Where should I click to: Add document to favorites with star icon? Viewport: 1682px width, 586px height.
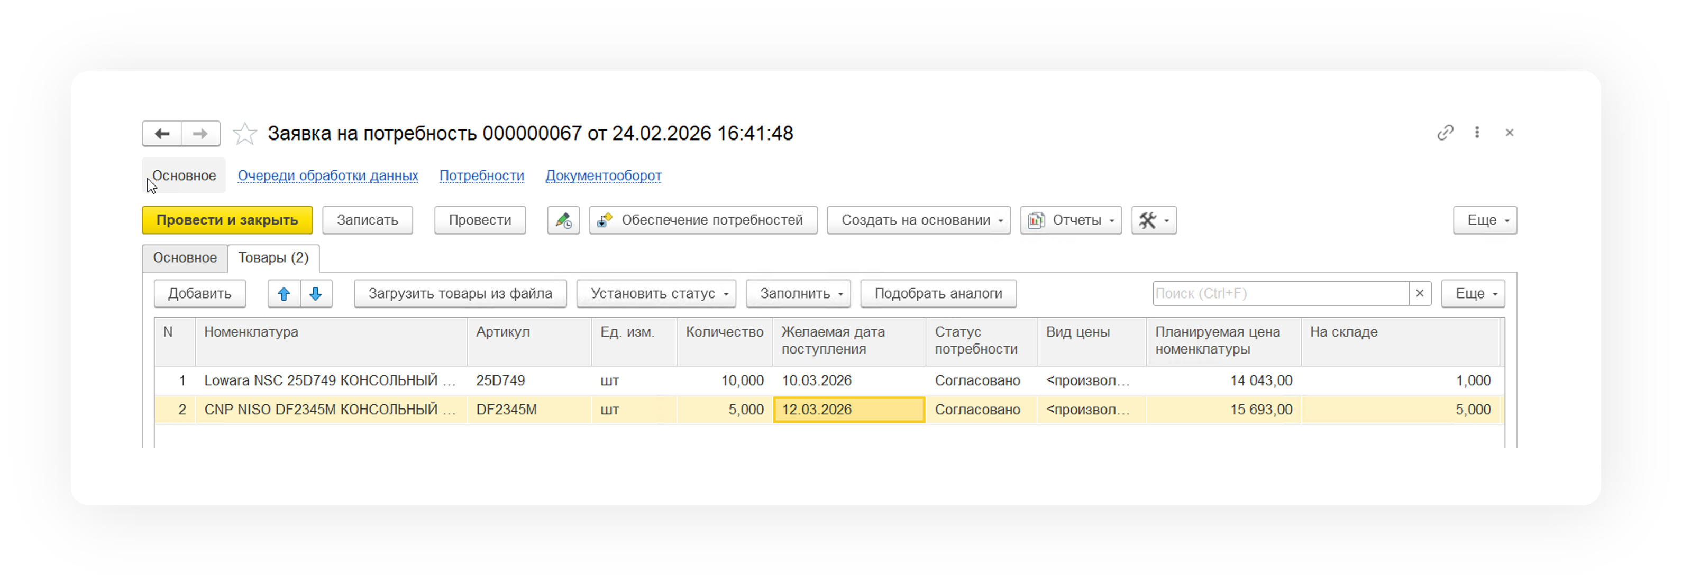tap(245, 134)
